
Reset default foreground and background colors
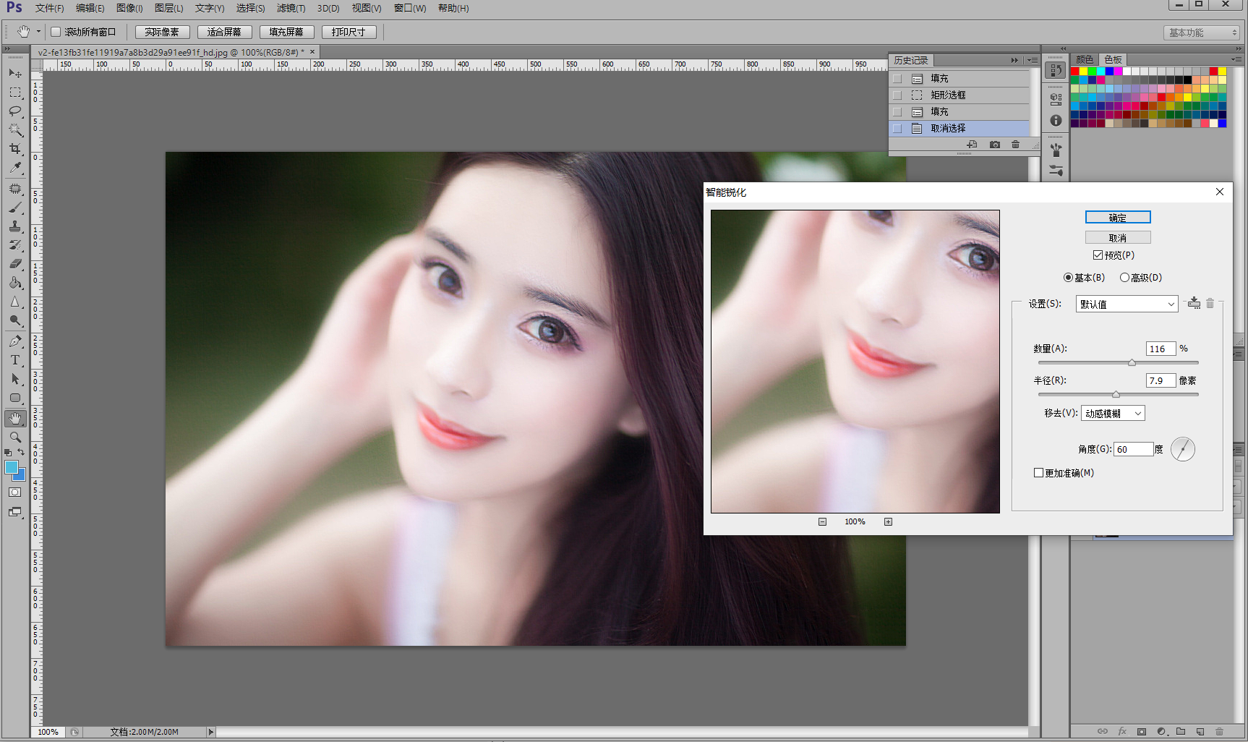coord(8,453)
